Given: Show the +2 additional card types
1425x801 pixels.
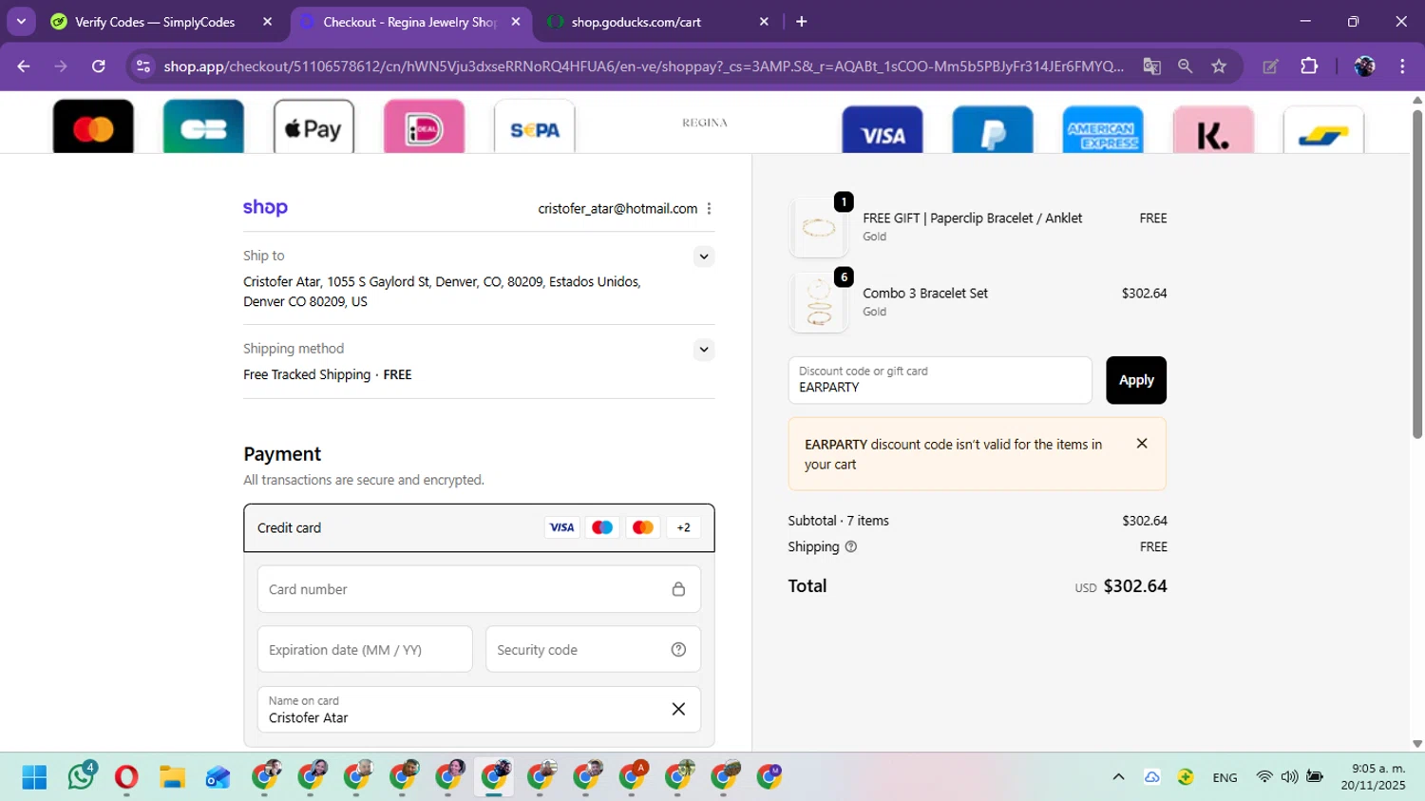Looking at the screenshot, I should 683,527.
